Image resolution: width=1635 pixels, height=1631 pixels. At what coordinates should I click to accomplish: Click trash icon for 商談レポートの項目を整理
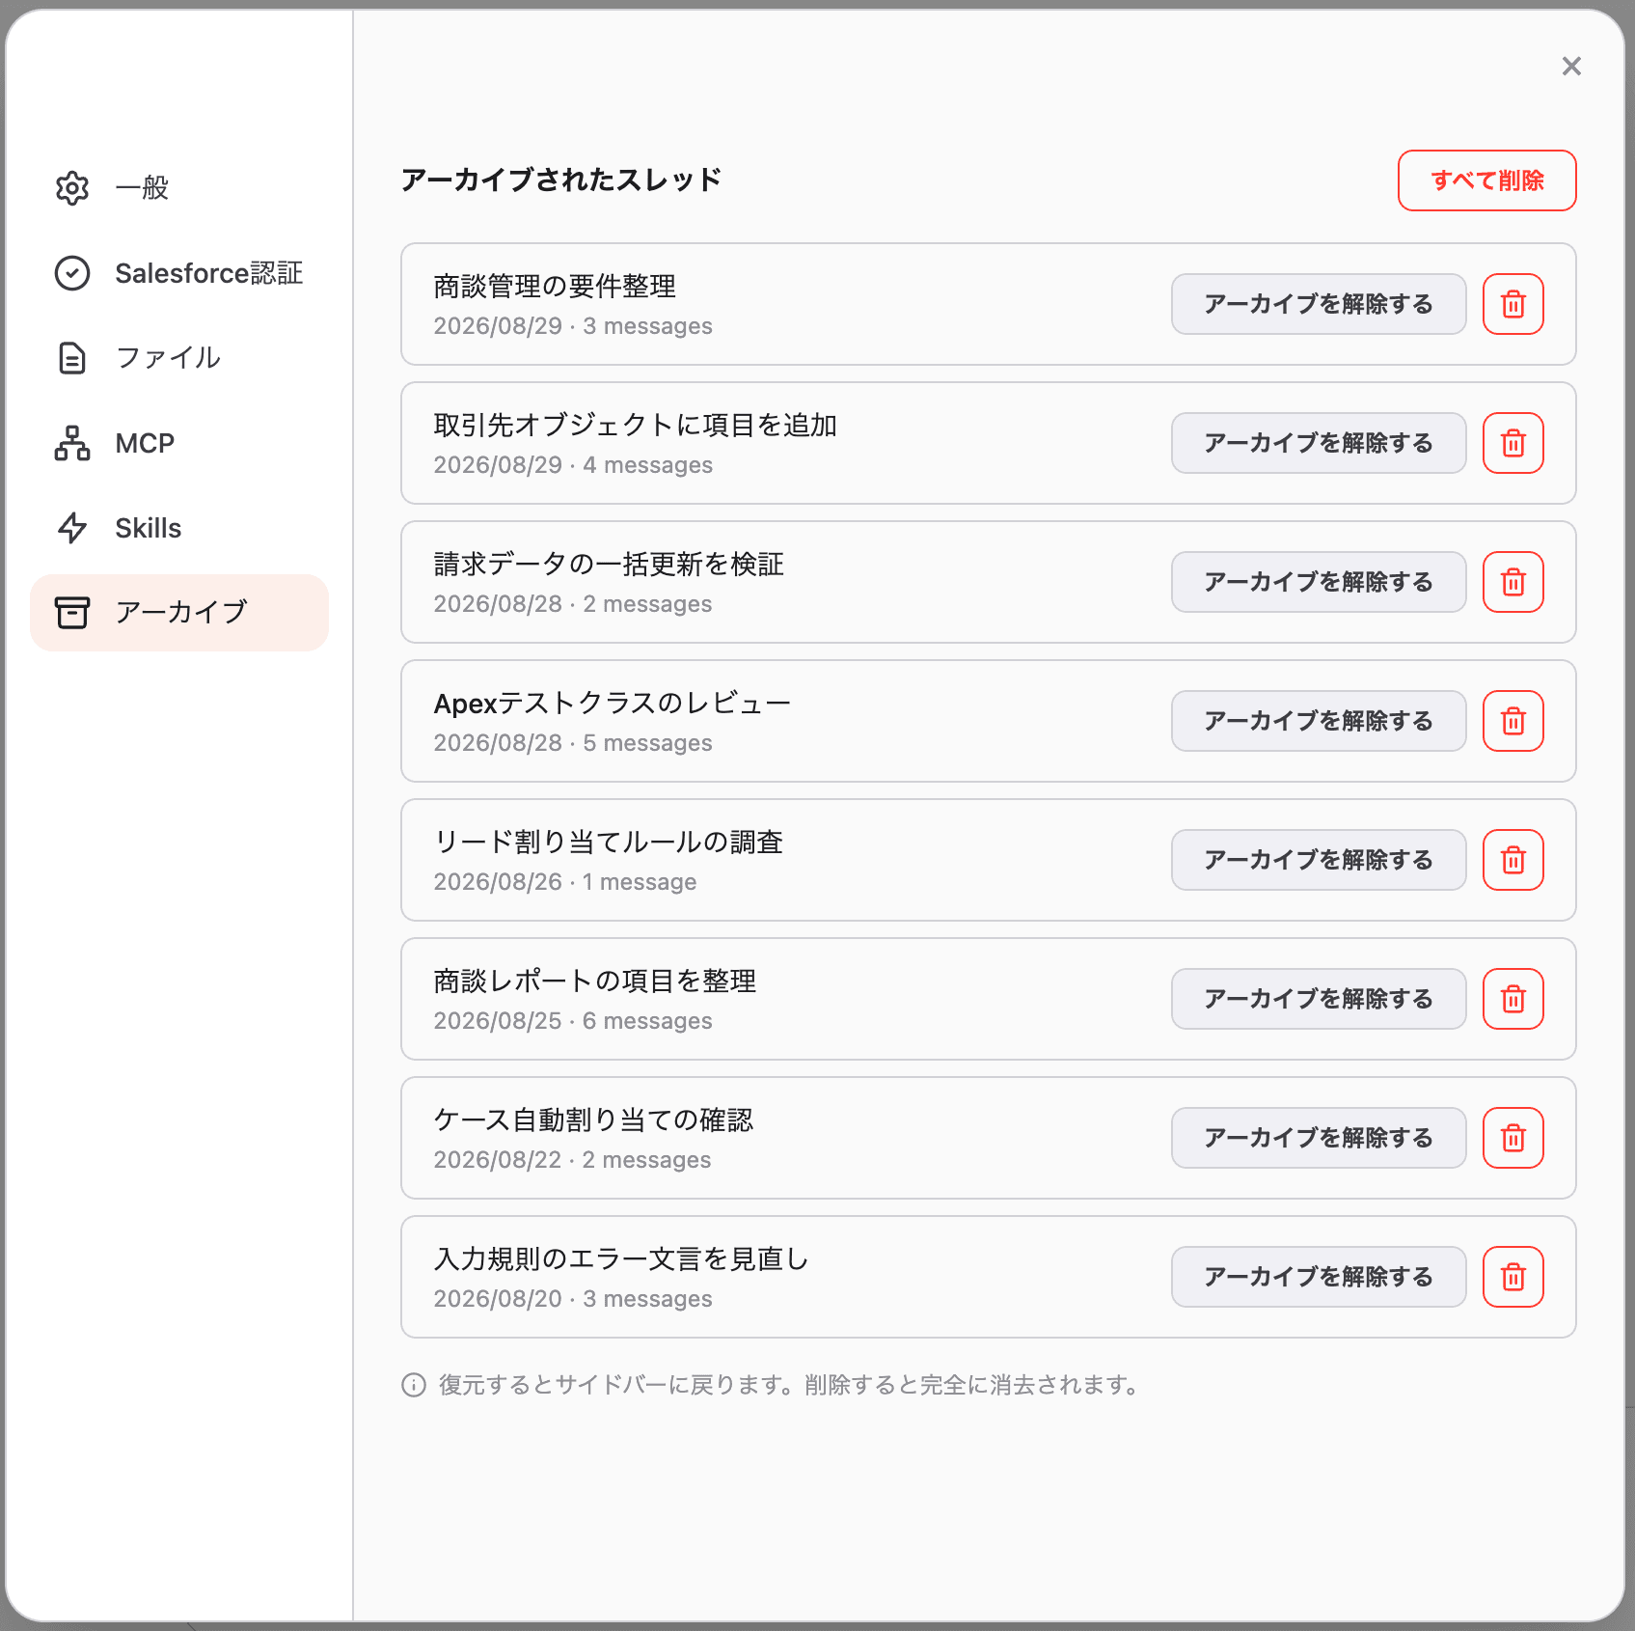1512,999
